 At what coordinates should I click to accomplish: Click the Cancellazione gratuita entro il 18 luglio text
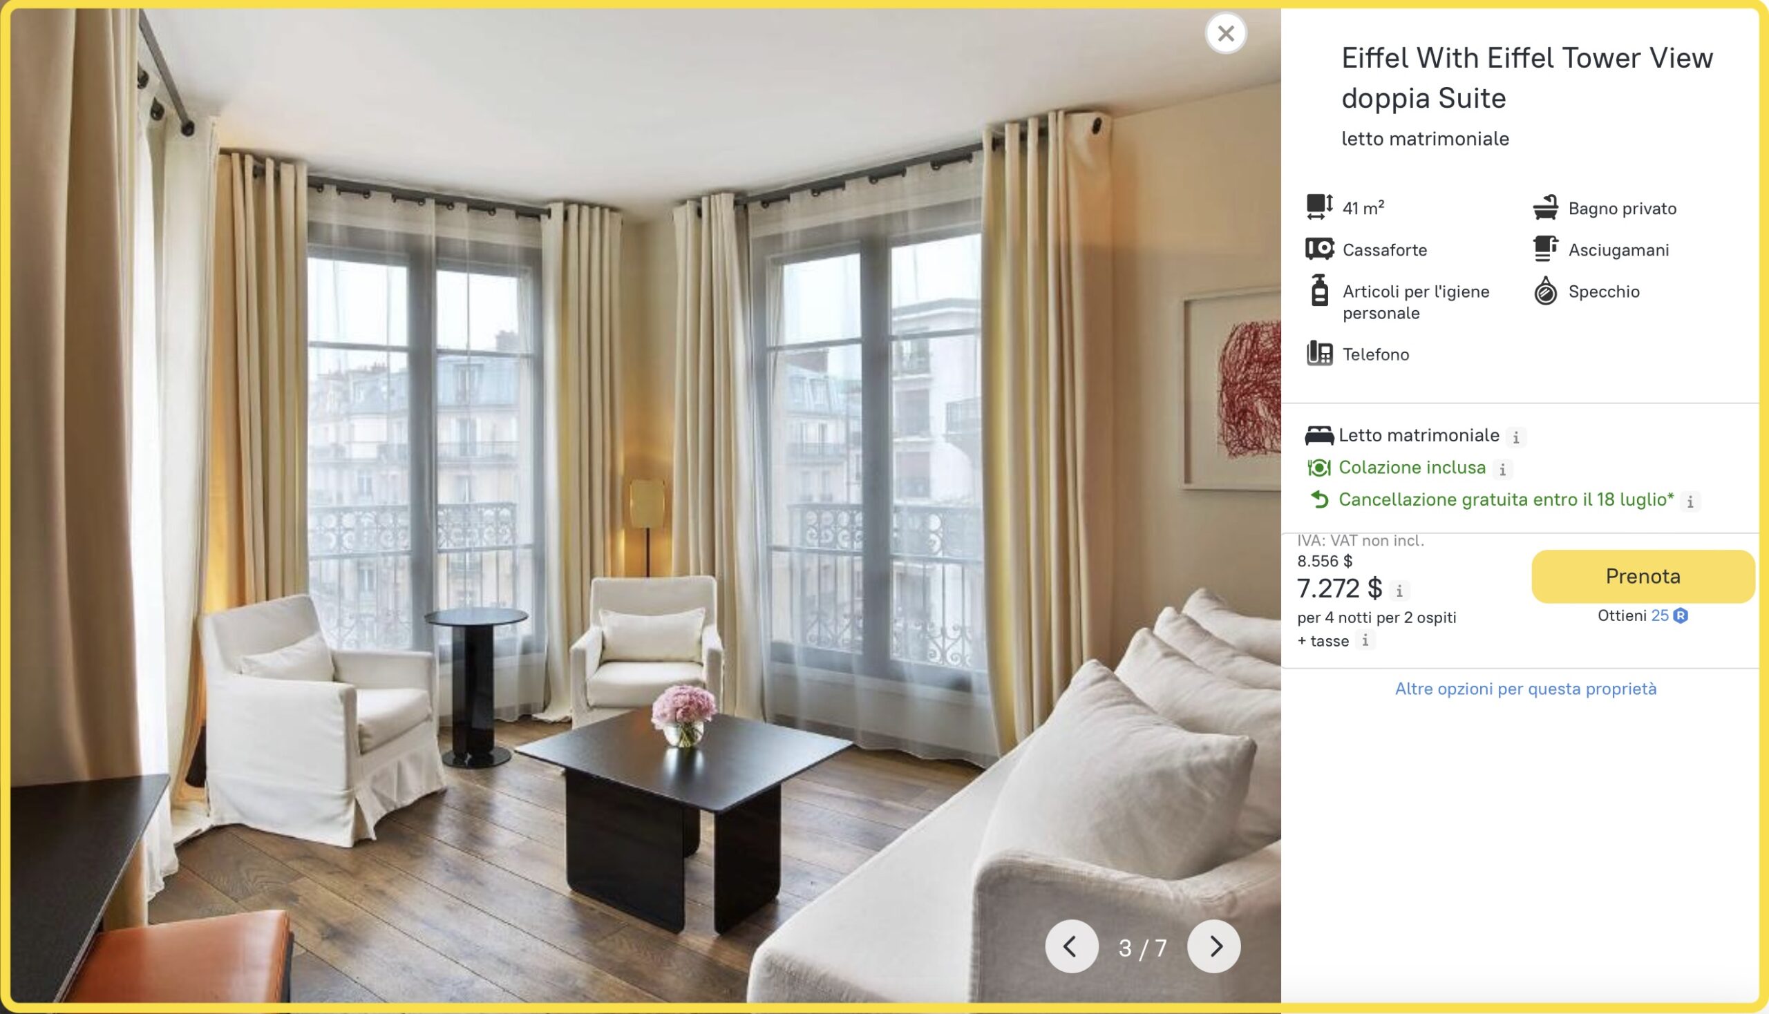click(1506, 499)
